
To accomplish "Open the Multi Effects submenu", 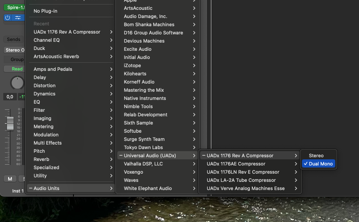I will [x=71, y=143].
